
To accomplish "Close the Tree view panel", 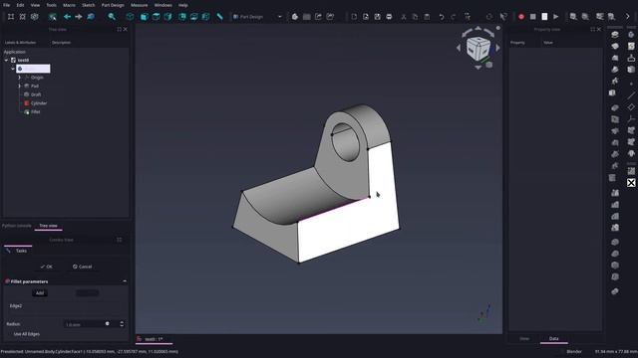I will [x=126, y=29].
